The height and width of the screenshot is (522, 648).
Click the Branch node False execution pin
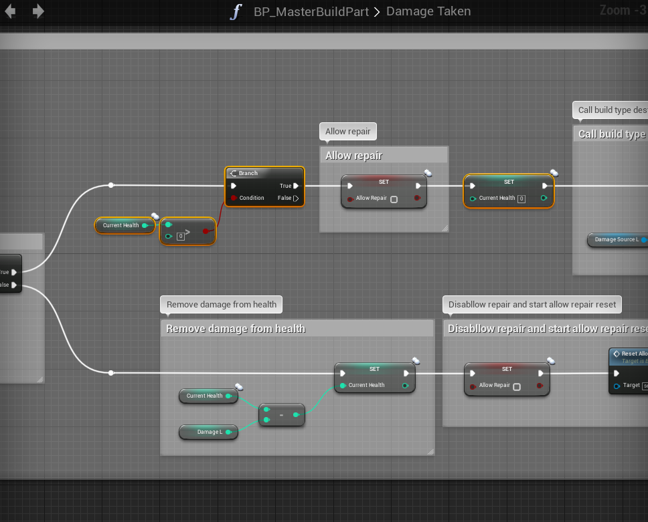click(296, 198)
